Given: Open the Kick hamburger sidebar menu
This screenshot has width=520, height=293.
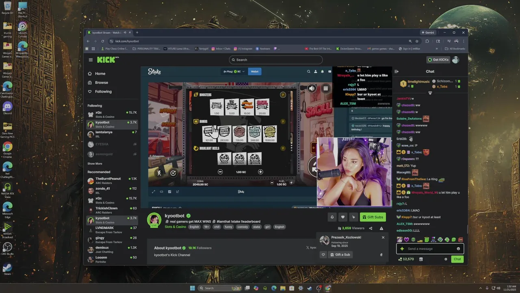Looking at the screenshot, I should 91,60.
